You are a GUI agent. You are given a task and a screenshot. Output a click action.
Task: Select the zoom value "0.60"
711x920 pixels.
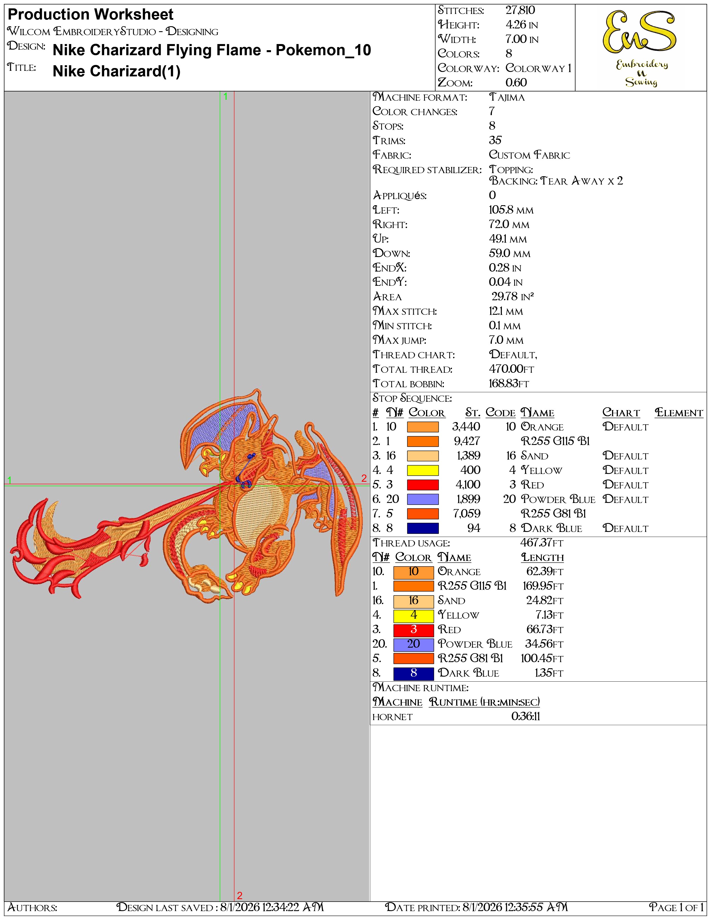coord(516,83)
